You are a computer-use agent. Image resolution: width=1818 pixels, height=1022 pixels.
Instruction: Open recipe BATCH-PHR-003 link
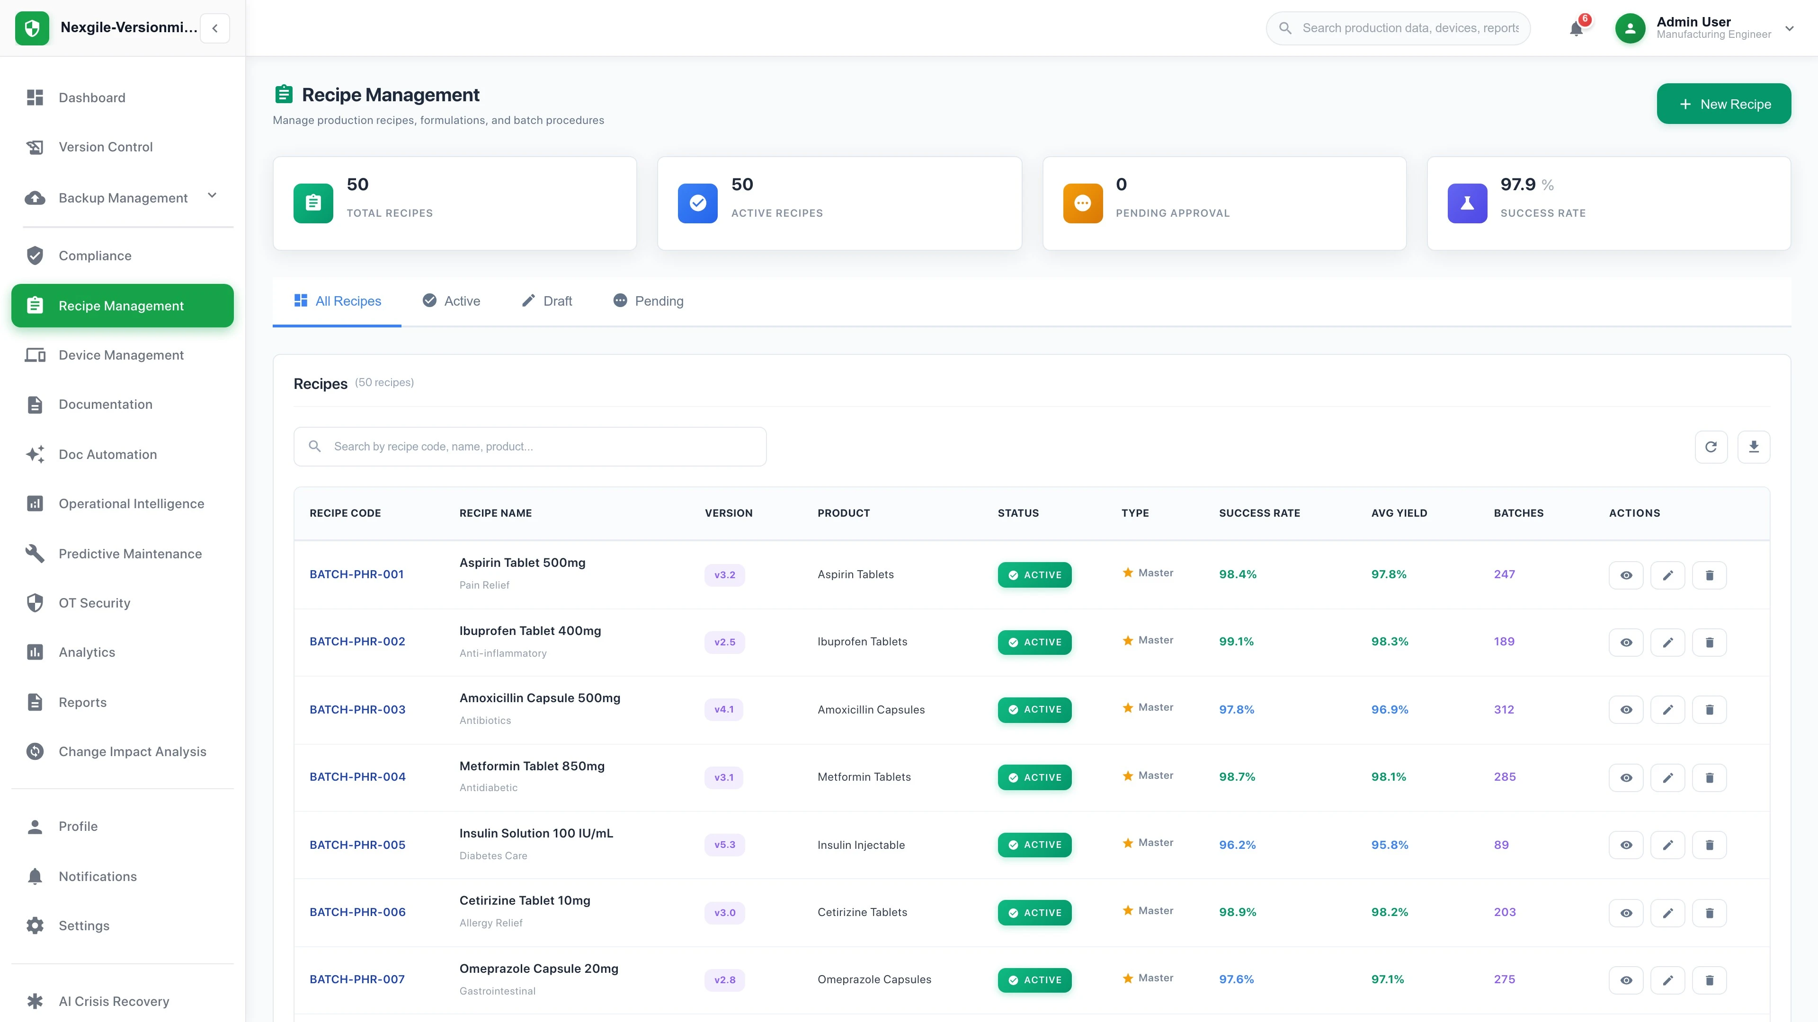click(357, 710)
